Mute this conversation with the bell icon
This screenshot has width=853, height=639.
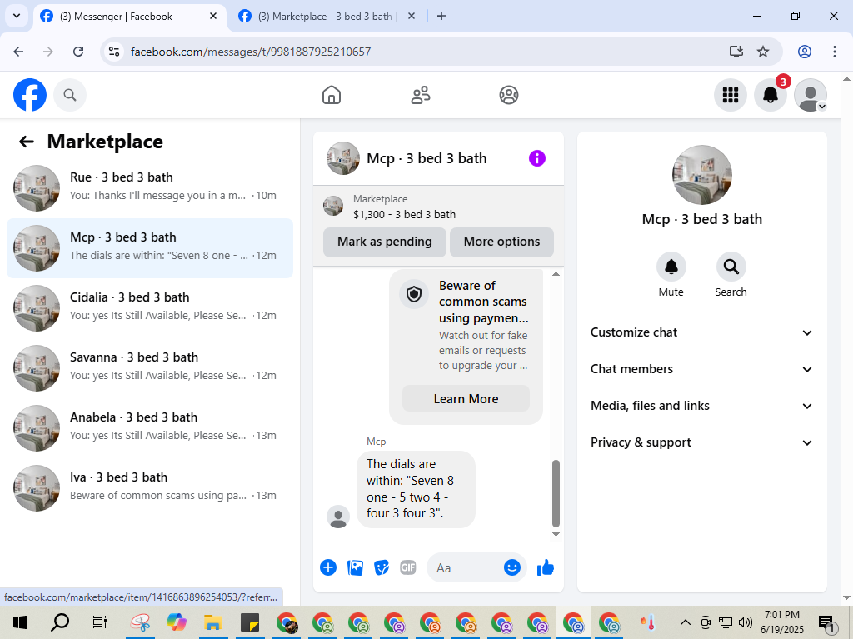[671, 267]
